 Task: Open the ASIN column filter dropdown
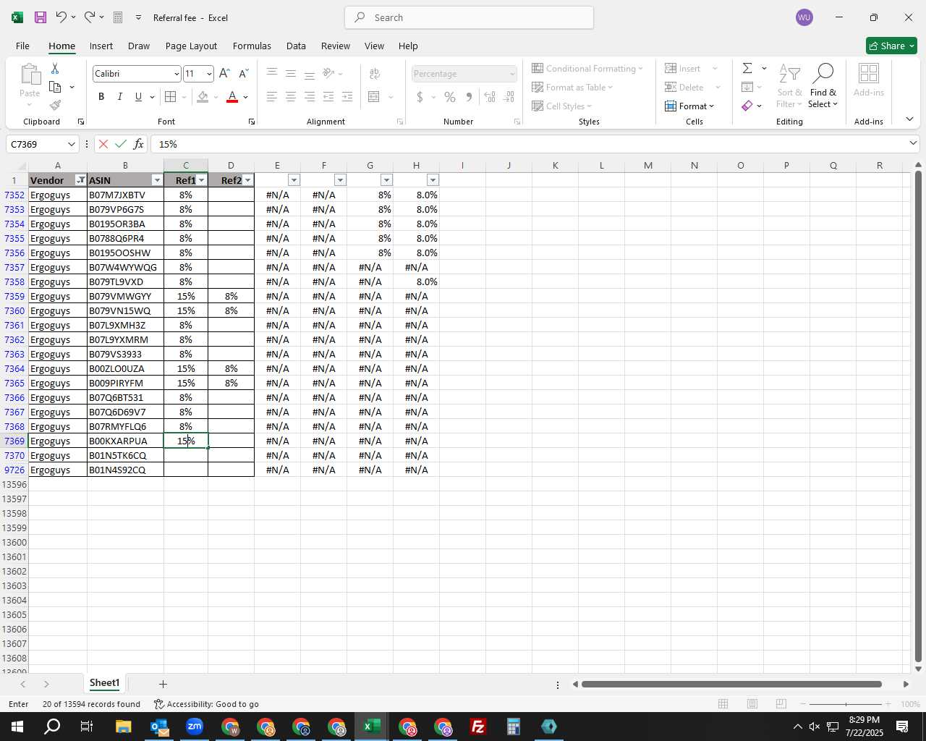point(157,180)
